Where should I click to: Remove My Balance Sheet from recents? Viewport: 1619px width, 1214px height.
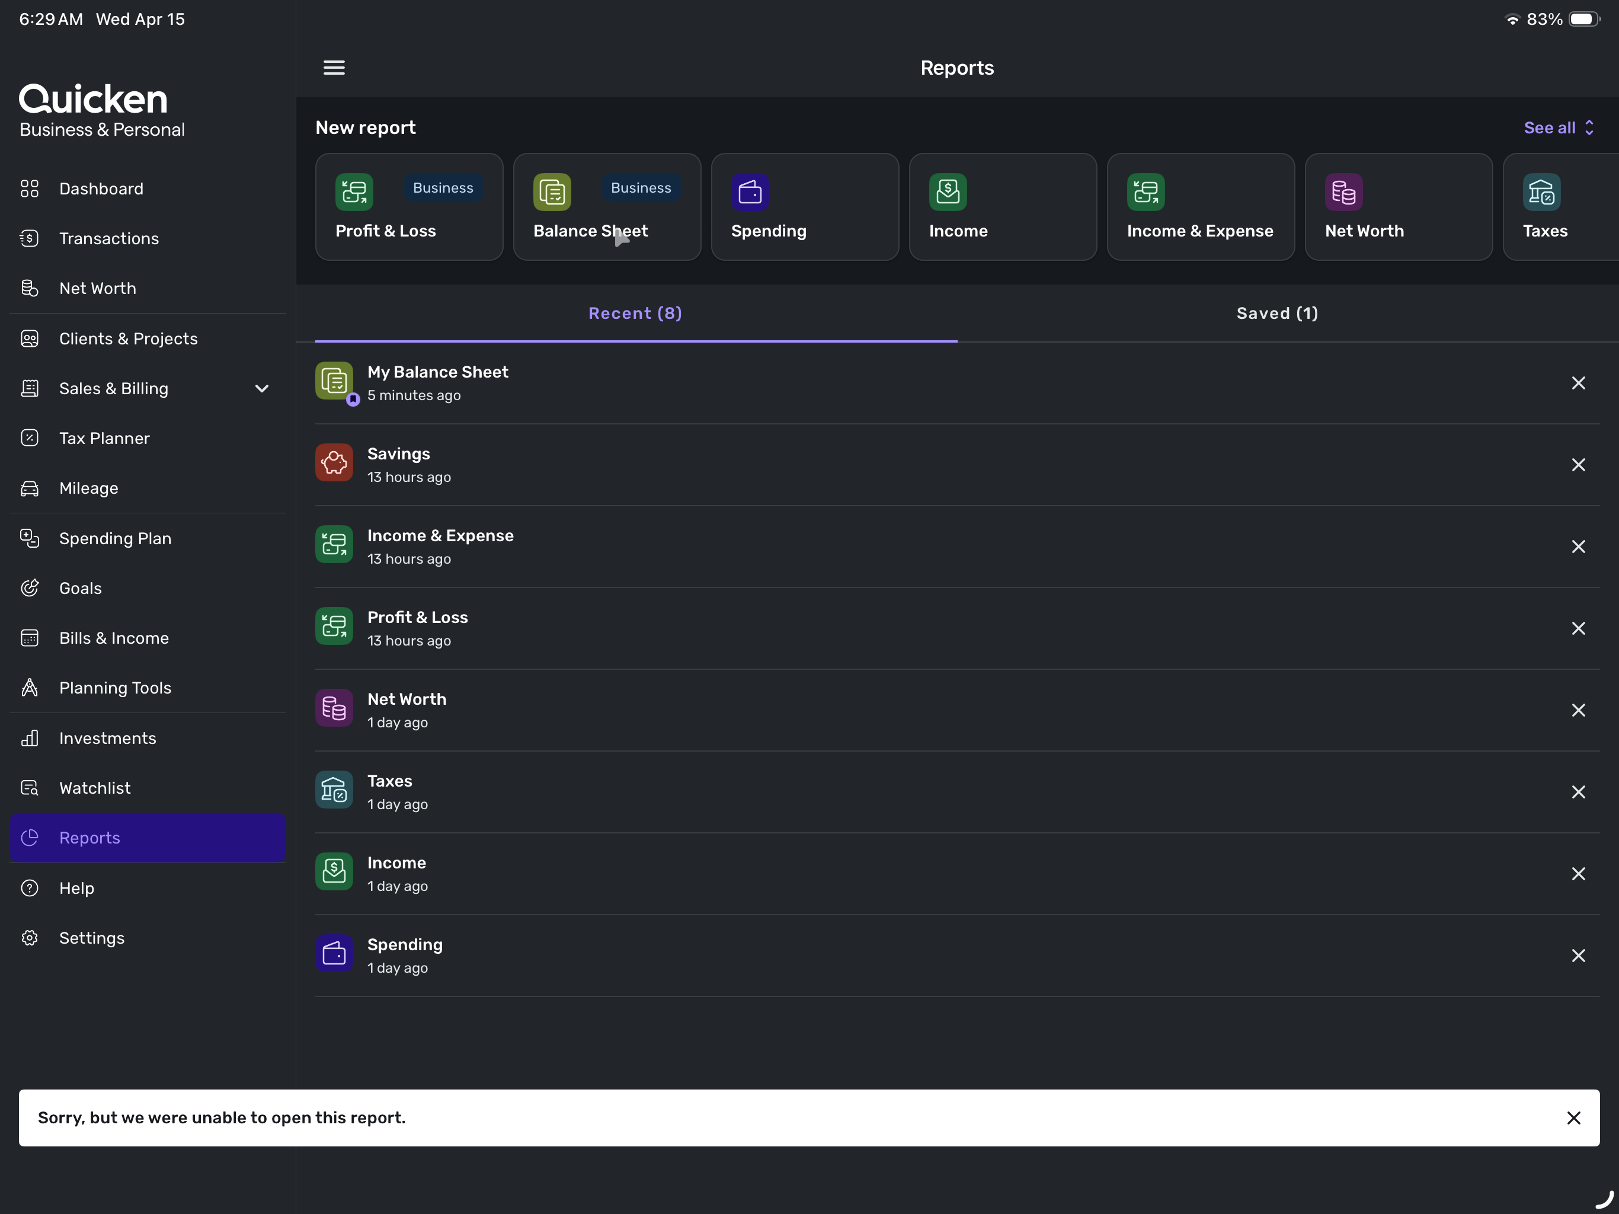1578,383
